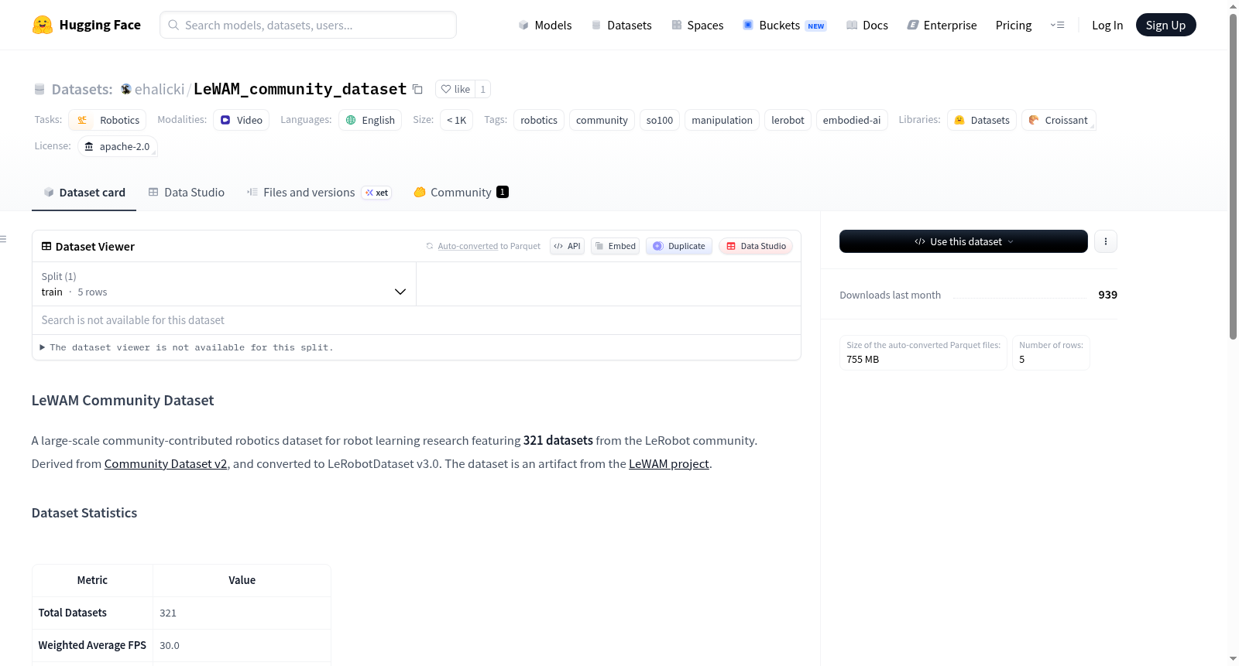The height and width of the screenshot is (666, 1239).
Task: Open the Files and versions tab
Action: tap(319, 193)
